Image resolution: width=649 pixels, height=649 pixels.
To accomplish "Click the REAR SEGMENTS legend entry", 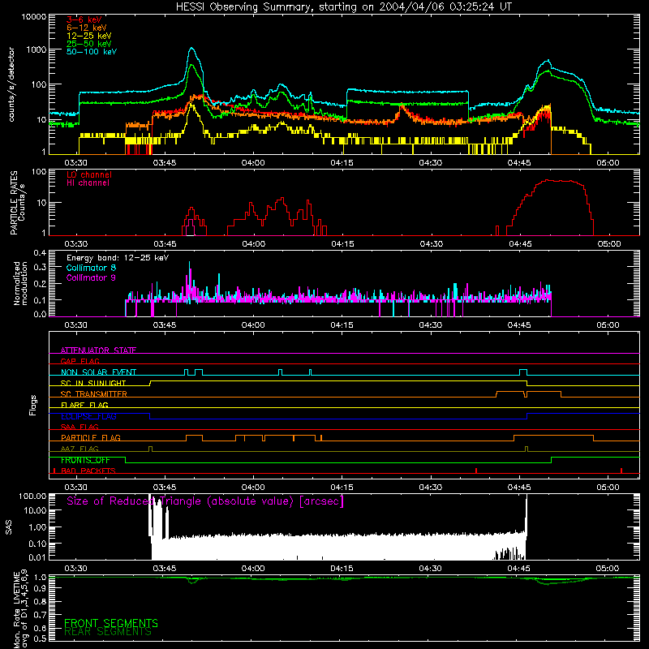I will click(x=108, y=632).
